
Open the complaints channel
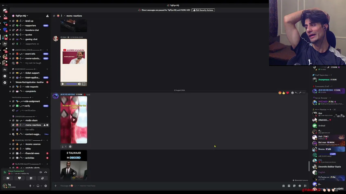click(30, 91)
